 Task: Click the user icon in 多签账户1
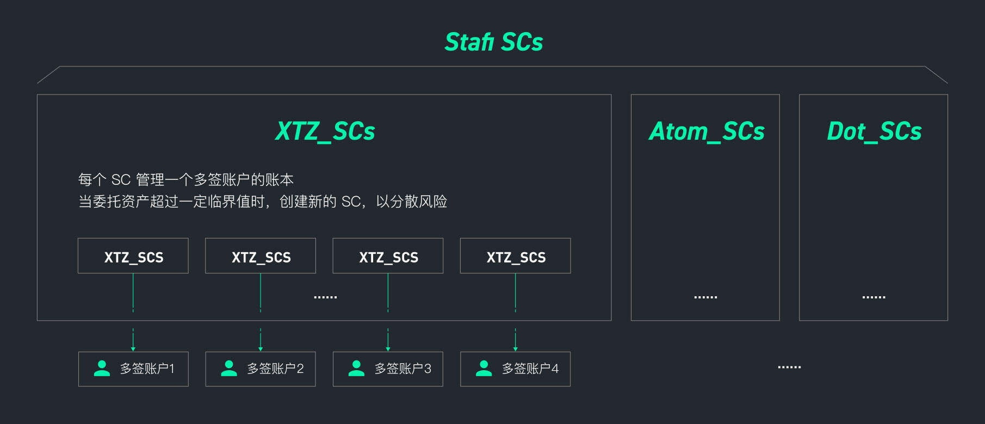point(102,369)
